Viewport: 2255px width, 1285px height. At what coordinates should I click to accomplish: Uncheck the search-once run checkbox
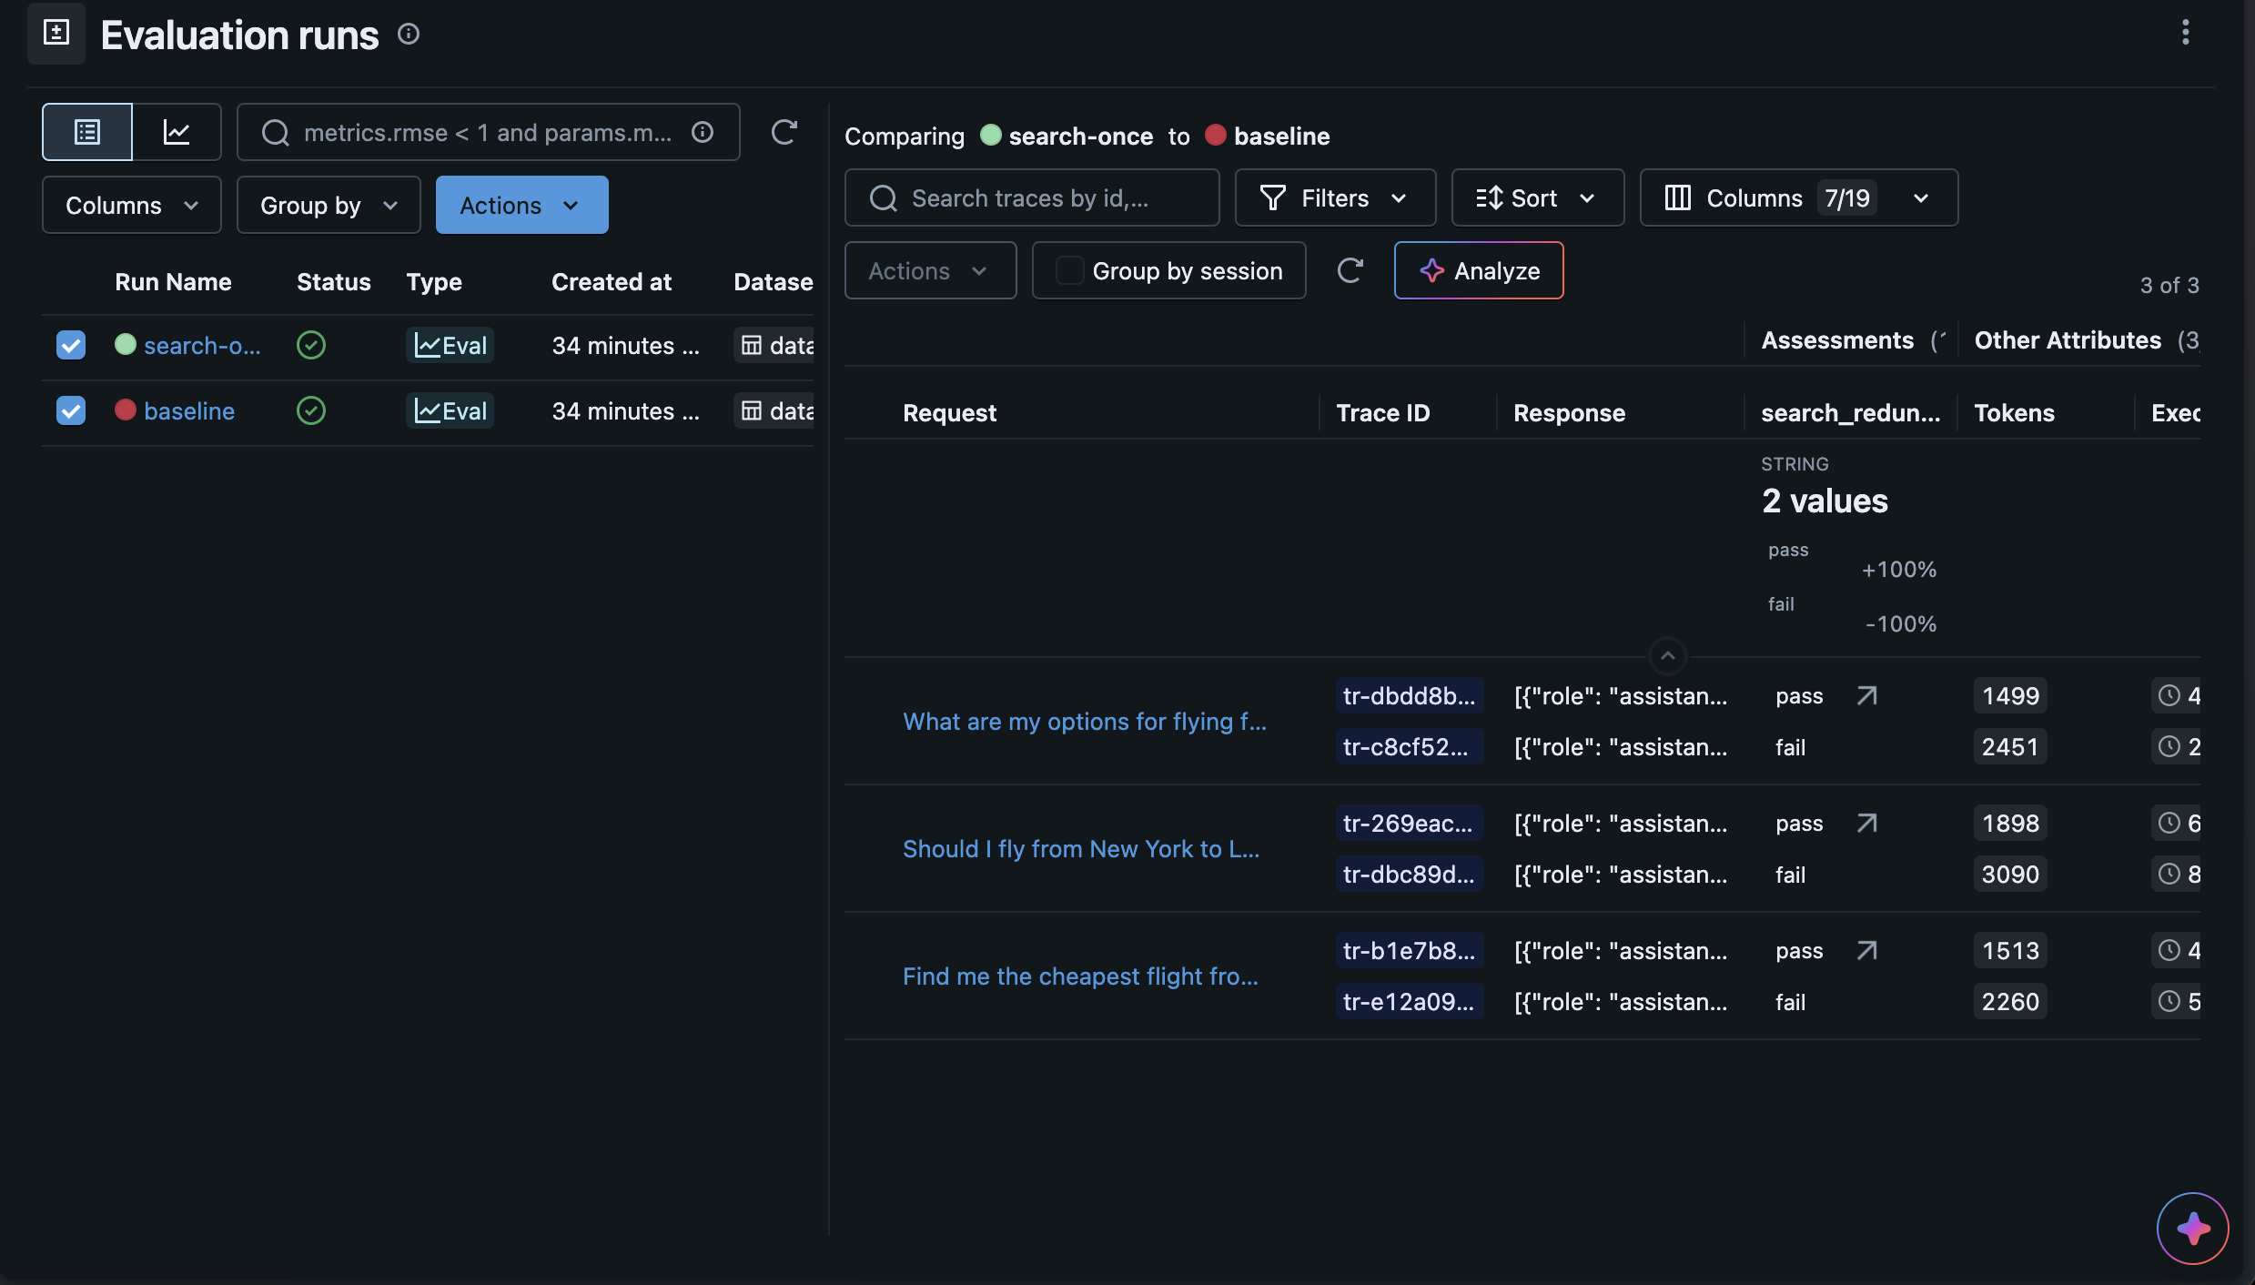tap(71, 346)
